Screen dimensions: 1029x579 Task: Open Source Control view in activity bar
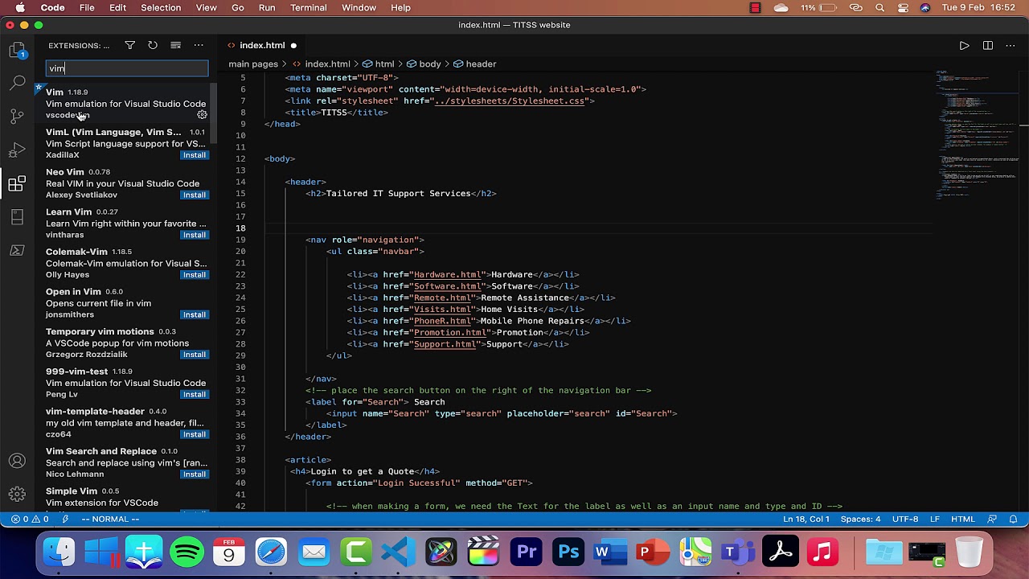coord(17,117)
